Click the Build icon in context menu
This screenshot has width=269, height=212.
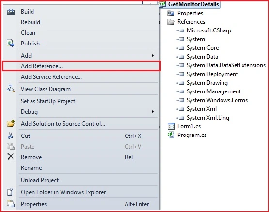point(11,11)
